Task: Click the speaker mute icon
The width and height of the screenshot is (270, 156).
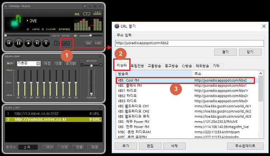Action: [x=76, y=36]
